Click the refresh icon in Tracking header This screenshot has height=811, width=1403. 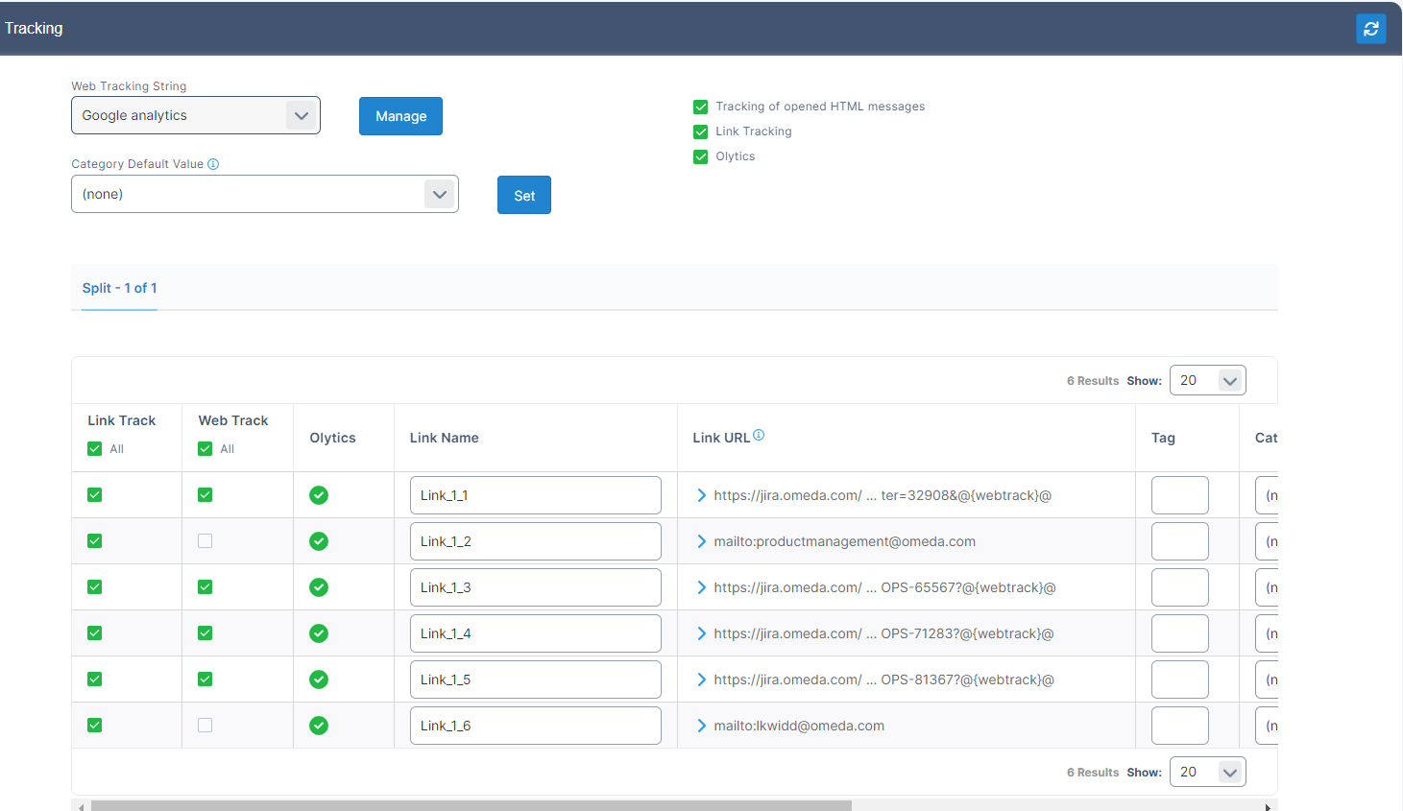coord(1370,29)
